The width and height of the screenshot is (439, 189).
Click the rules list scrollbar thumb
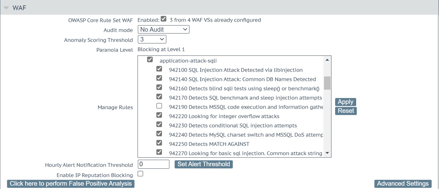(327, 83)
